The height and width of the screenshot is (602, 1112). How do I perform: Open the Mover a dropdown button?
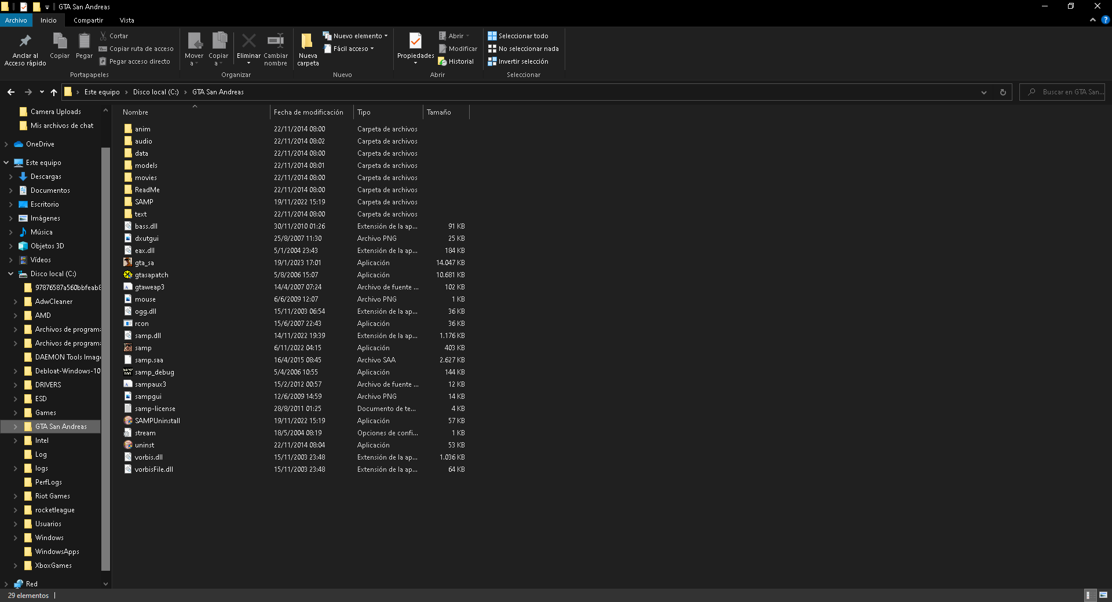point(194,49)
